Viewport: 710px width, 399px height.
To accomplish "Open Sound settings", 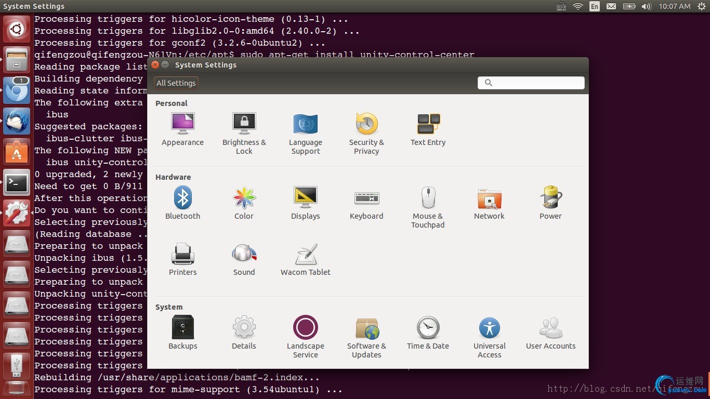I will 244,260.
